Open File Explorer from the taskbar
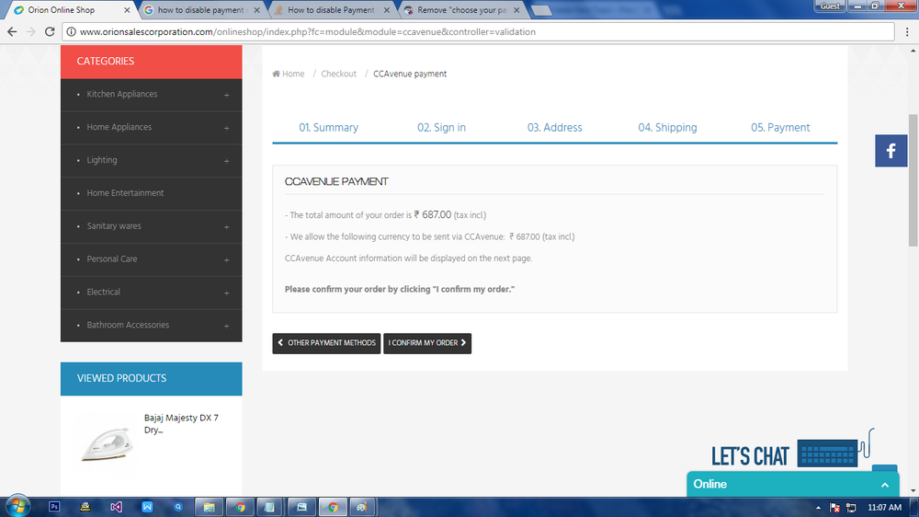The height and width of the screenshot is (517, 919). click(210, 507)
